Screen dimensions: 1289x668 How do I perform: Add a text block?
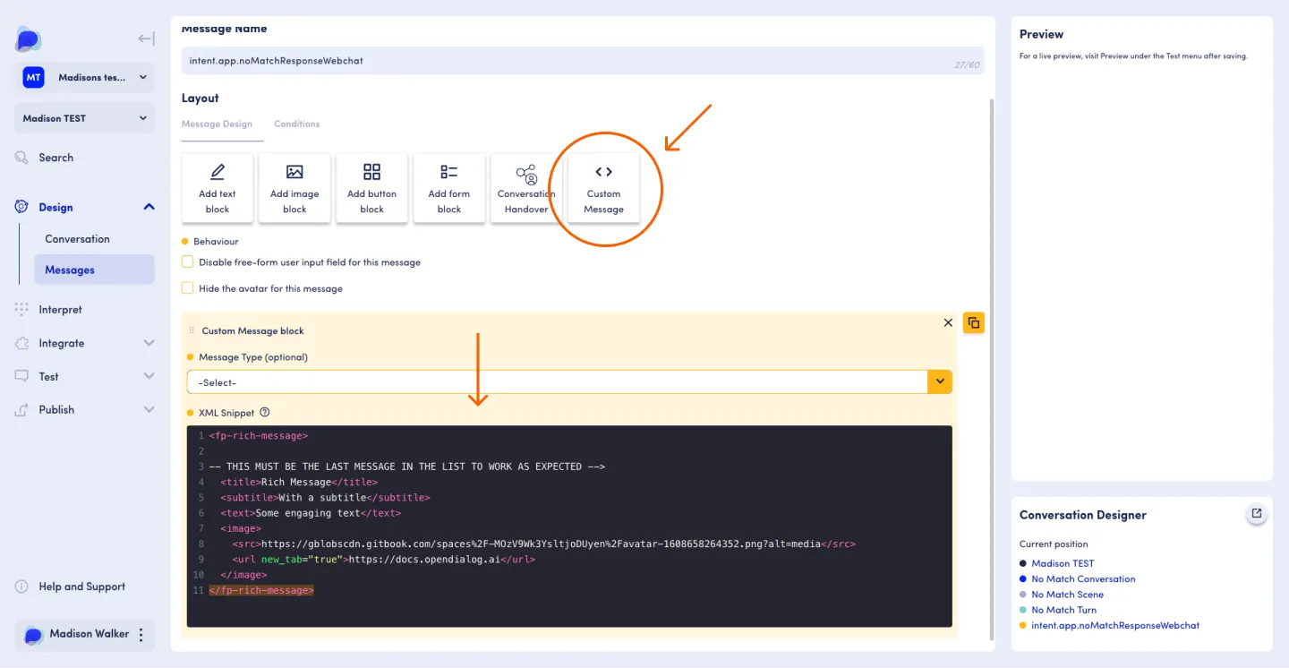pos(218,187)
